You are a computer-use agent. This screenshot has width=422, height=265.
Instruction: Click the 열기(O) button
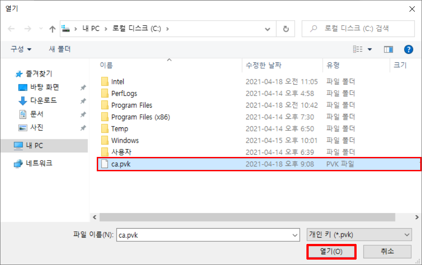(x=332, y=252)
